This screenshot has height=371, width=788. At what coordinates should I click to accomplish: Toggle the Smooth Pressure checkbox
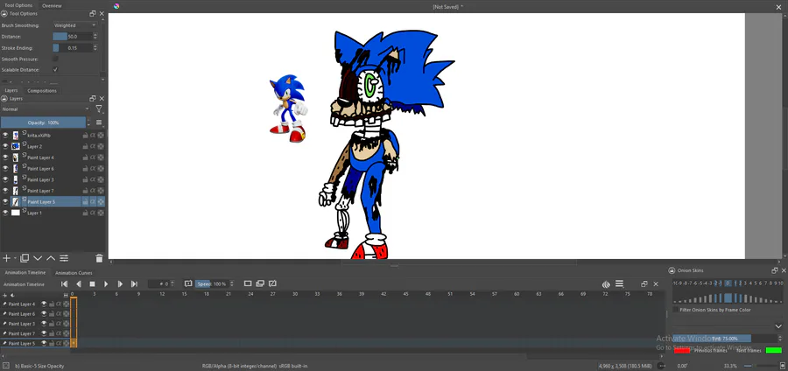[55, 59]
